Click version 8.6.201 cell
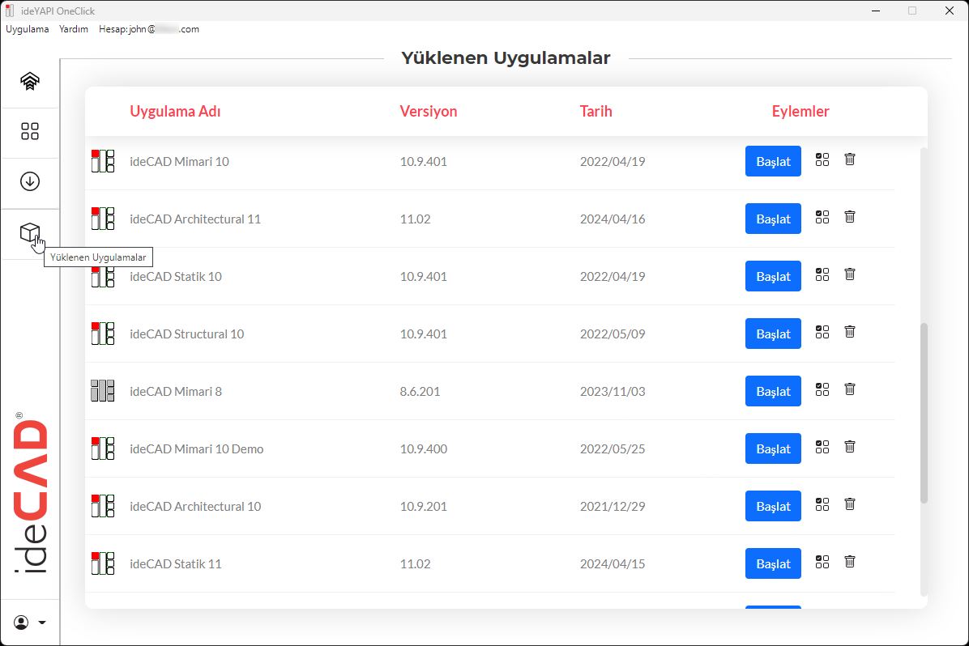The height and width of the screenshot is (646, 969). click(x=420, y=391)
